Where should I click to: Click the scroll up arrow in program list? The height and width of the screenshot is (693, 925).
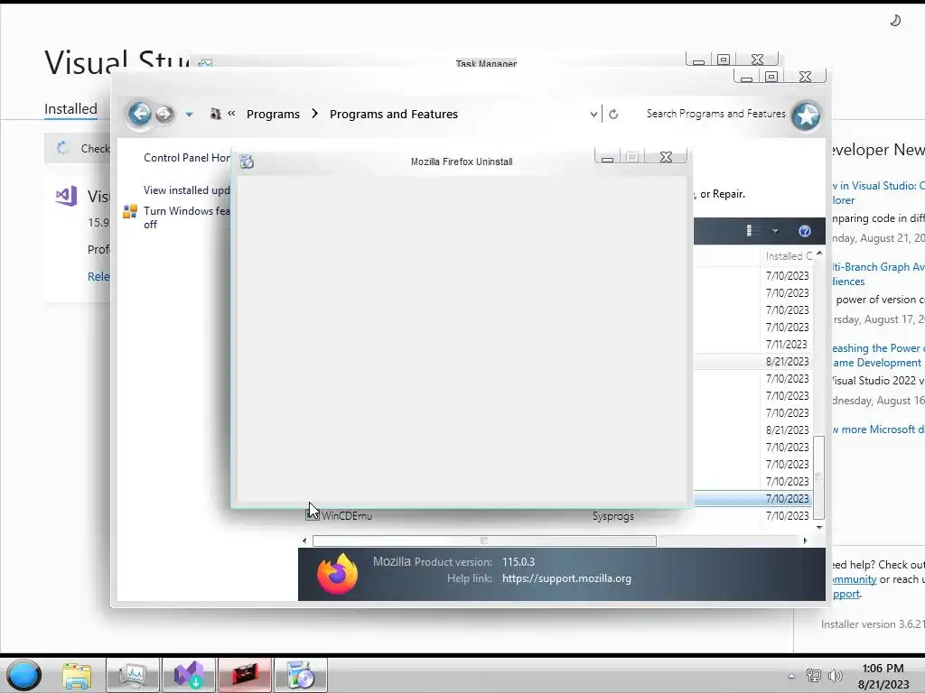tap(819, 253)
